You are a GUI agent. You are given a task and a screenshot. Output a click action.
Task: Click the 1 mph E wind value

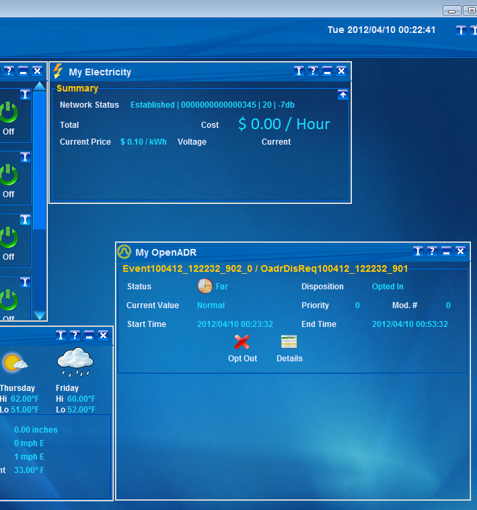tap(29, 457)
